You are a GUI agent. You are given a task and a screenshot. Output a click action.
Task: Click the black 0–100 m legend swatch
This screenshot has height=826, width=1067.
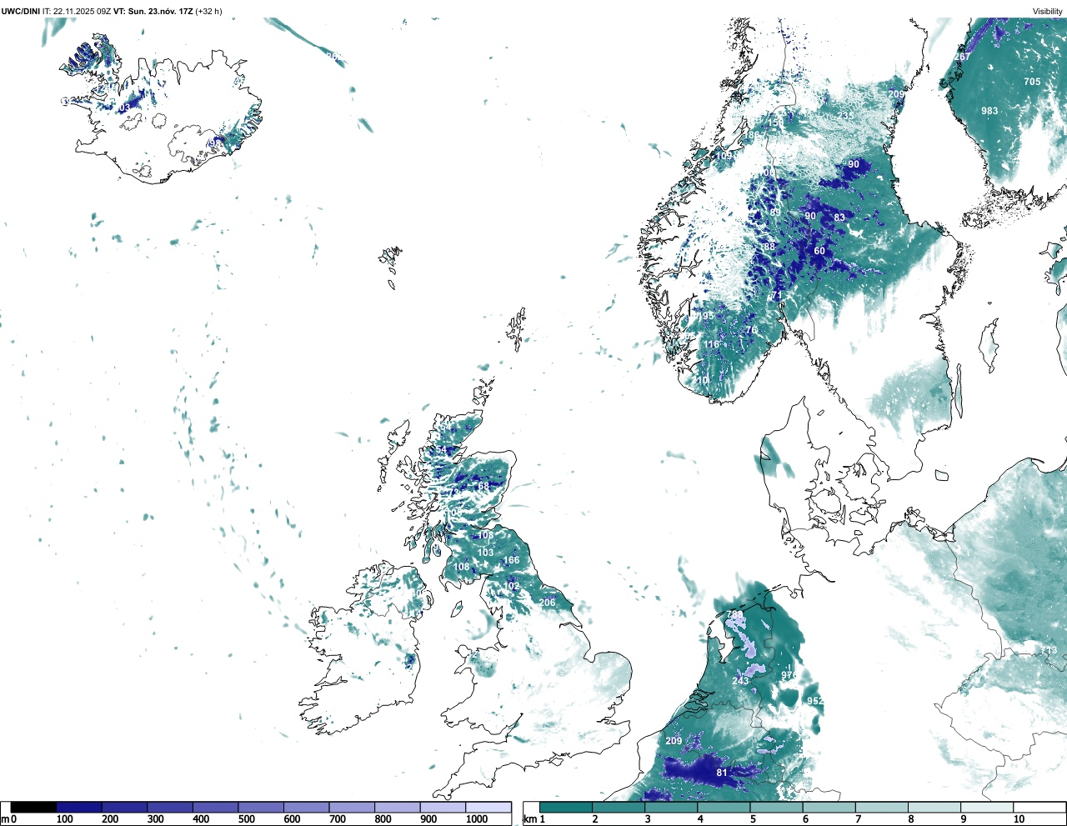tap(33, 807)
